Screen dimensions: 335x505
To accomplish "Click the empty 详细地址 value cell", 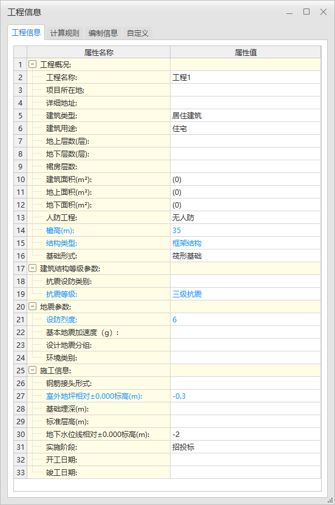I will 245,103.
